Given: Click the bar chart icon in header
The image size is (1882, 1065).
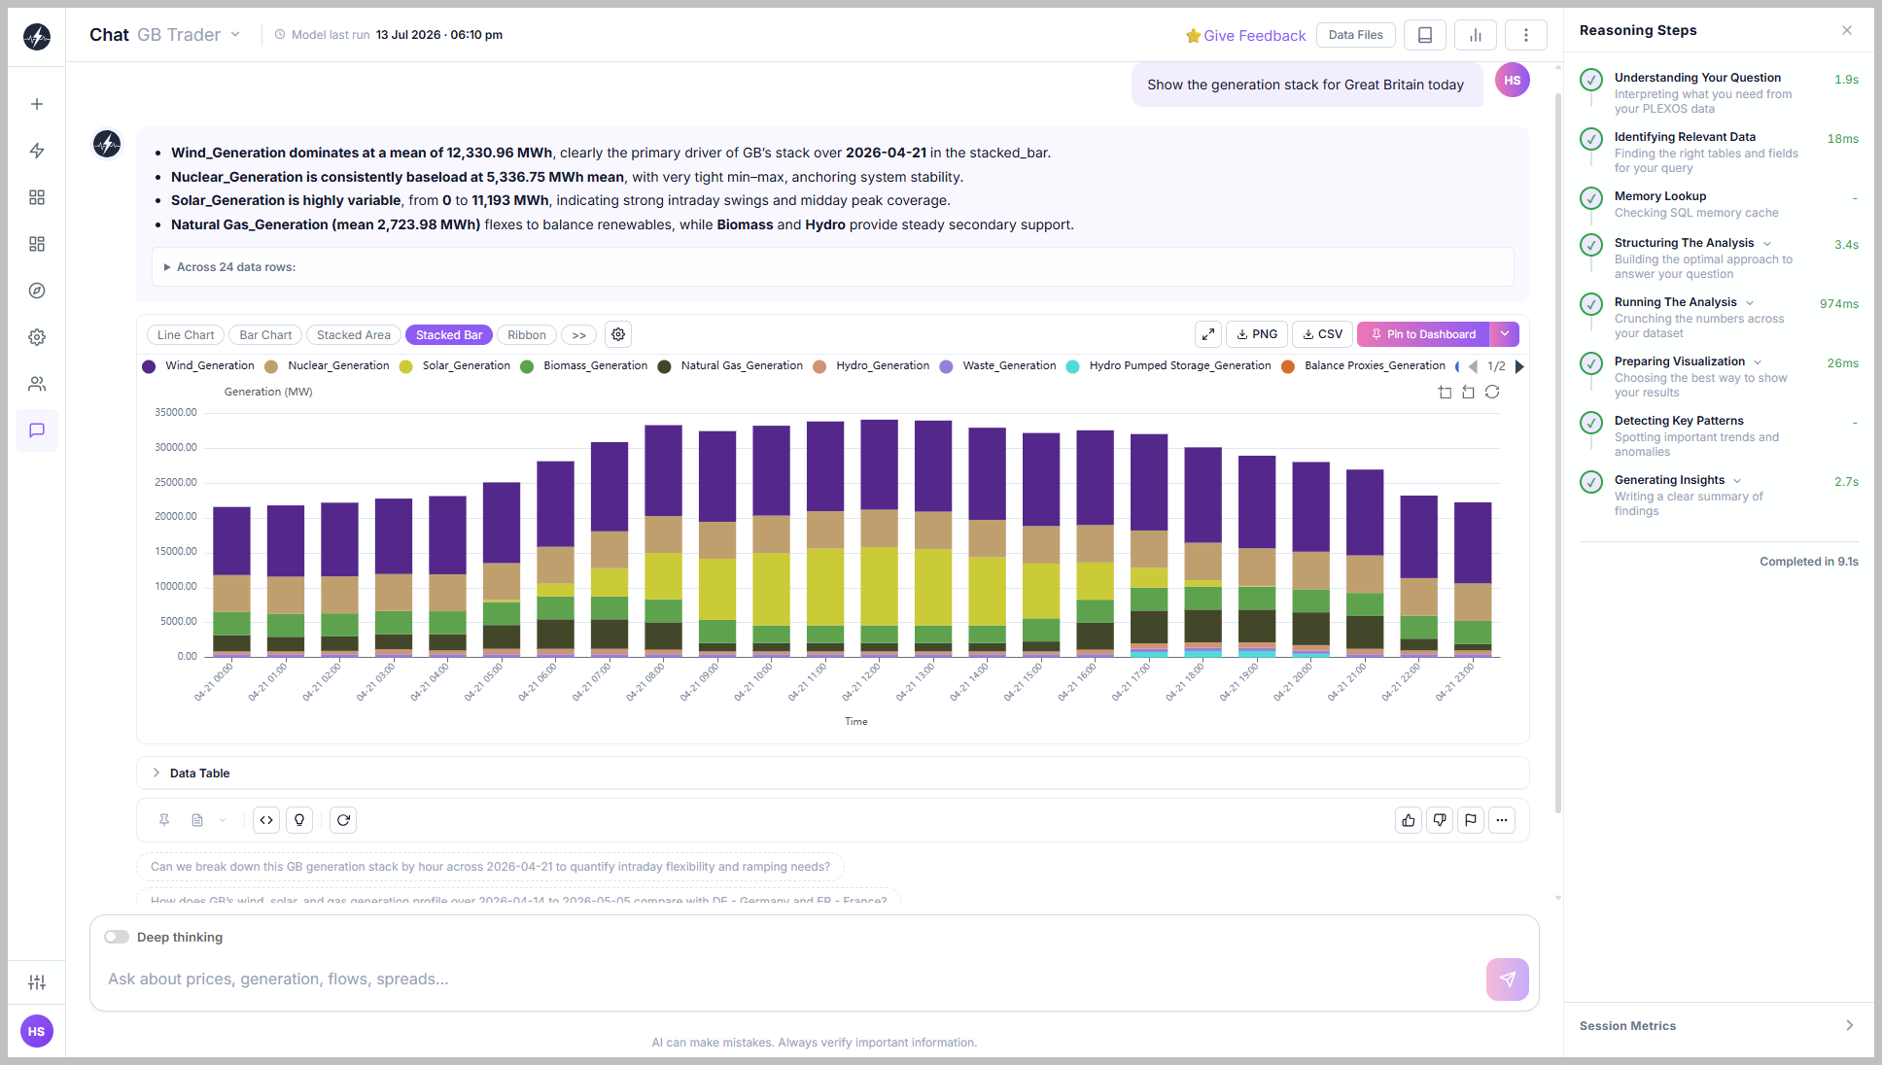Looking at the screenshot, I should tap(1476, 35).
